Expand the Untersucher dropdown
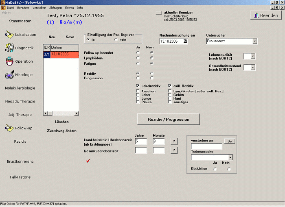 255,41
